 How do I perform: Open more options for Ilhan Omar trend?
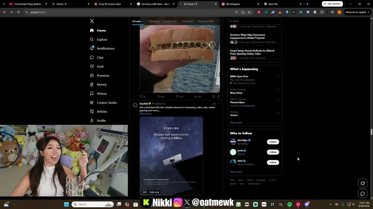(x=278, y=90)
